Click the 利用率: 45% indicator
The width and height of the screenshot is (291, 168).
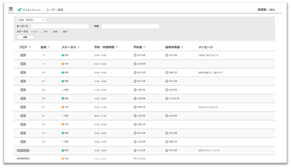(x=266, y=10)
